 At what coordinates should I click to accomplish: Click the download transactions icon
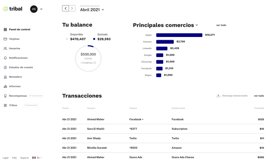(x=218, y=96)
